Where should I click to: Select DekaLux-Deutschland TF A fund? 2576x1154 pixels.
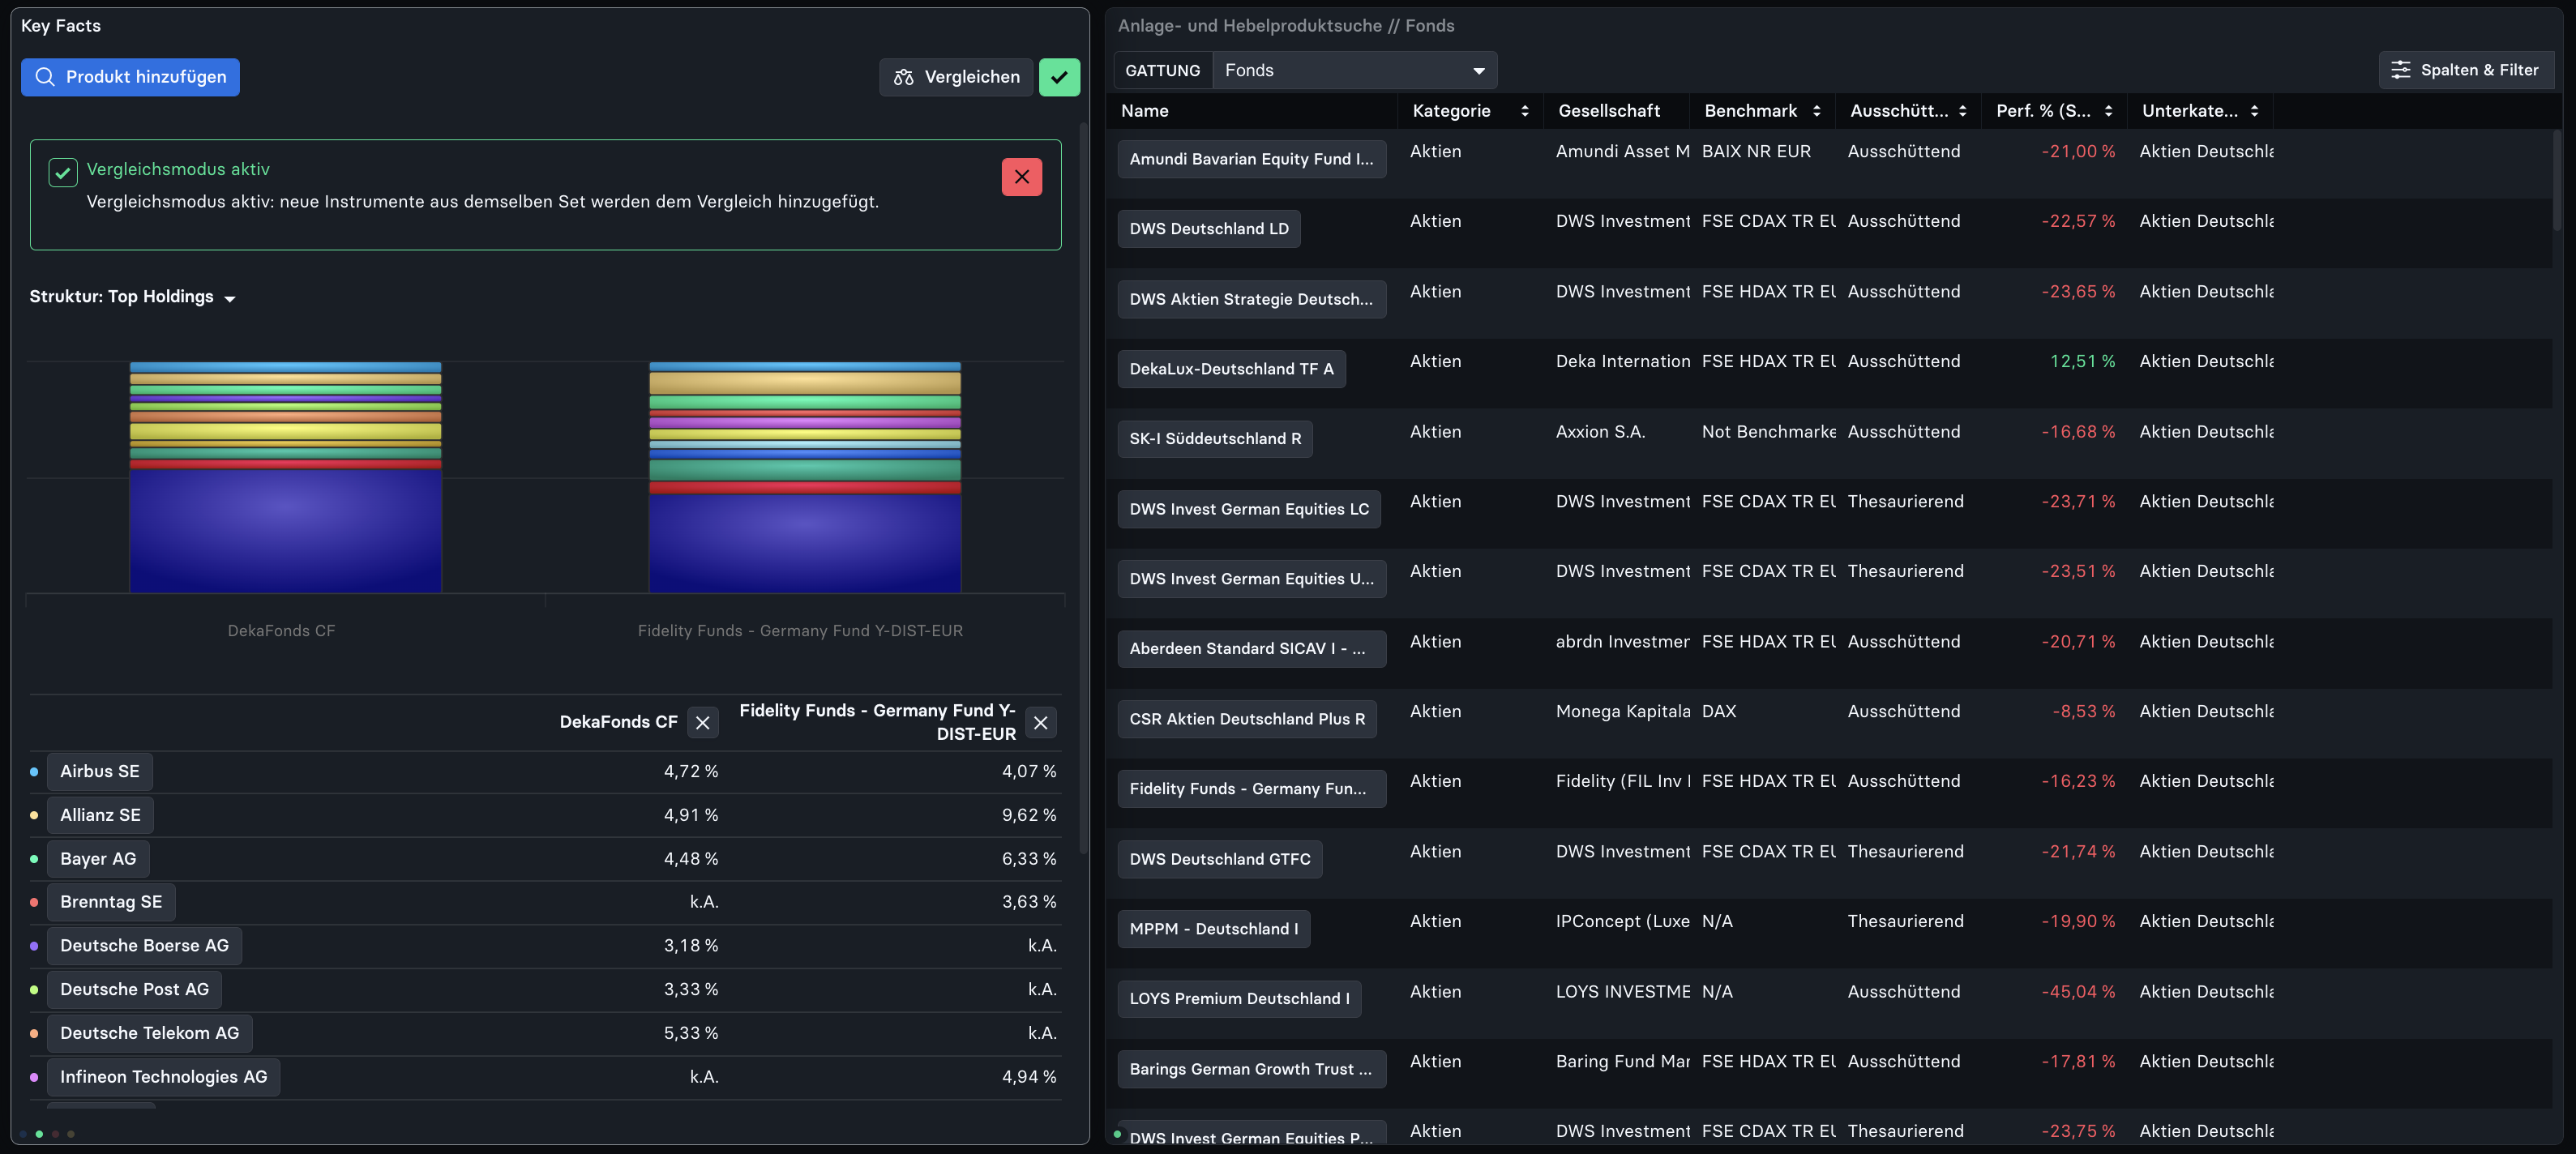pos(1231,369)
